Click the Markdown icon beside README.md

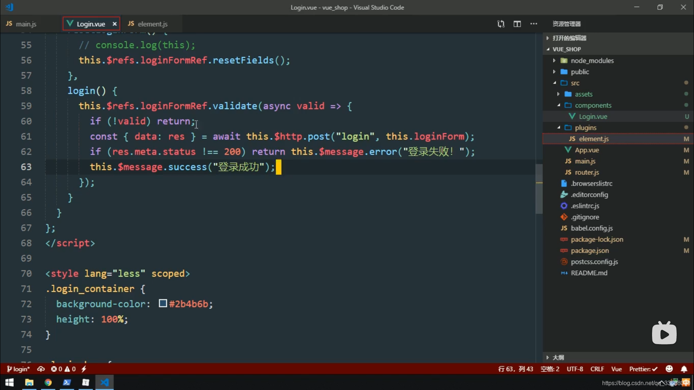(564, 273)
